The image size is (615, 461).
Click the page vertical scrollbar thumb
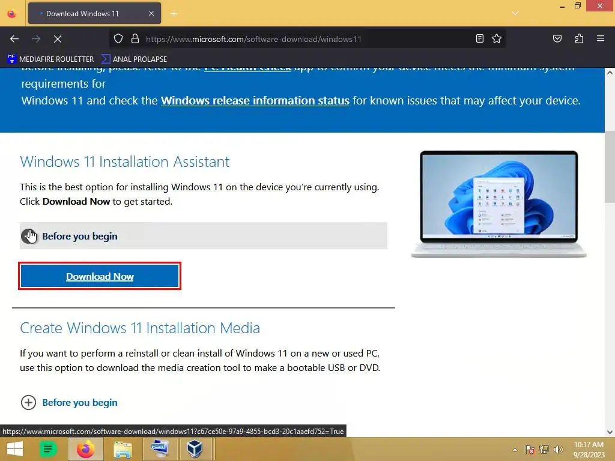[610, 167]
